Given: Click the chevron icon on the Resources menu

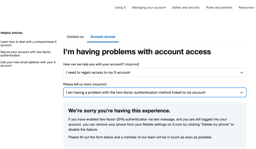Looking at the screenshot, I should click(255, 7).
